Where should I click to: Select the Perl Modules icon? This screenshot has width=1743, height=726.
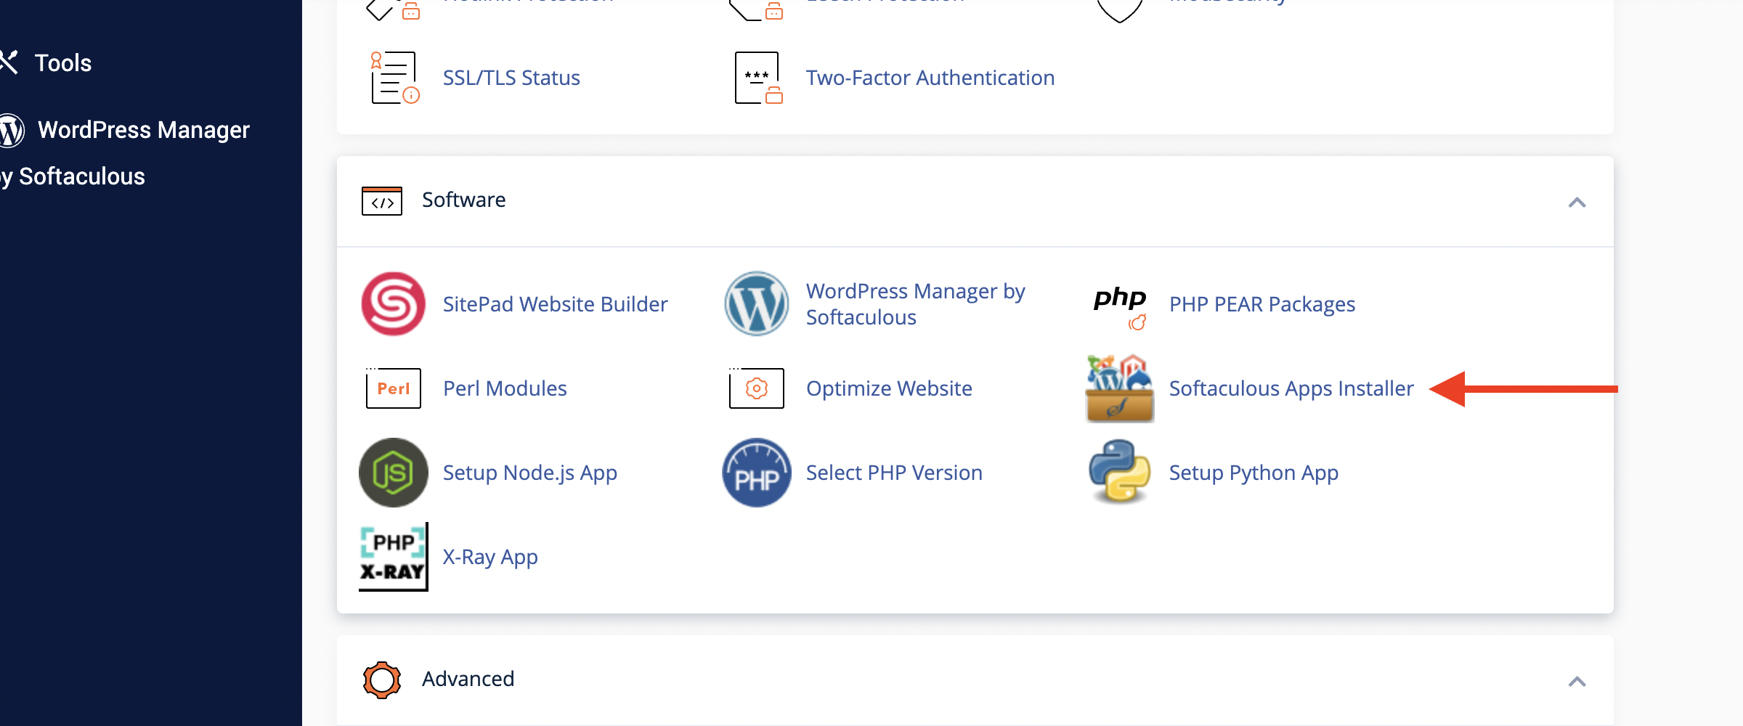point(393,388)
